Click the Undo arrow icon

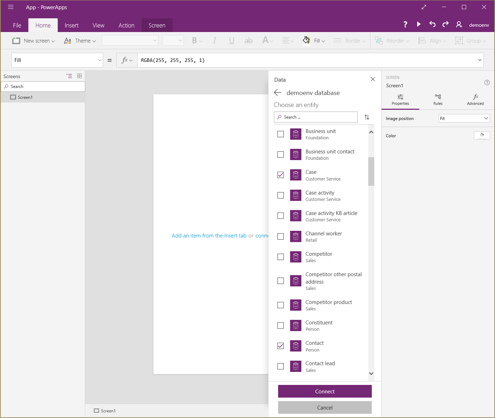coord(432,24)
